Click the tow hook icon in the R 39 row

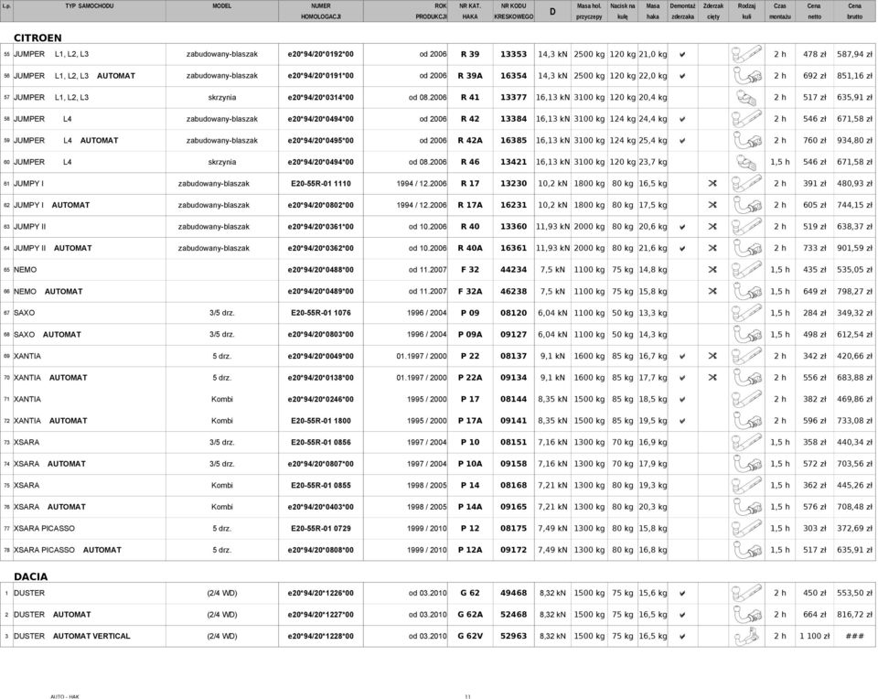pos(746,54)
